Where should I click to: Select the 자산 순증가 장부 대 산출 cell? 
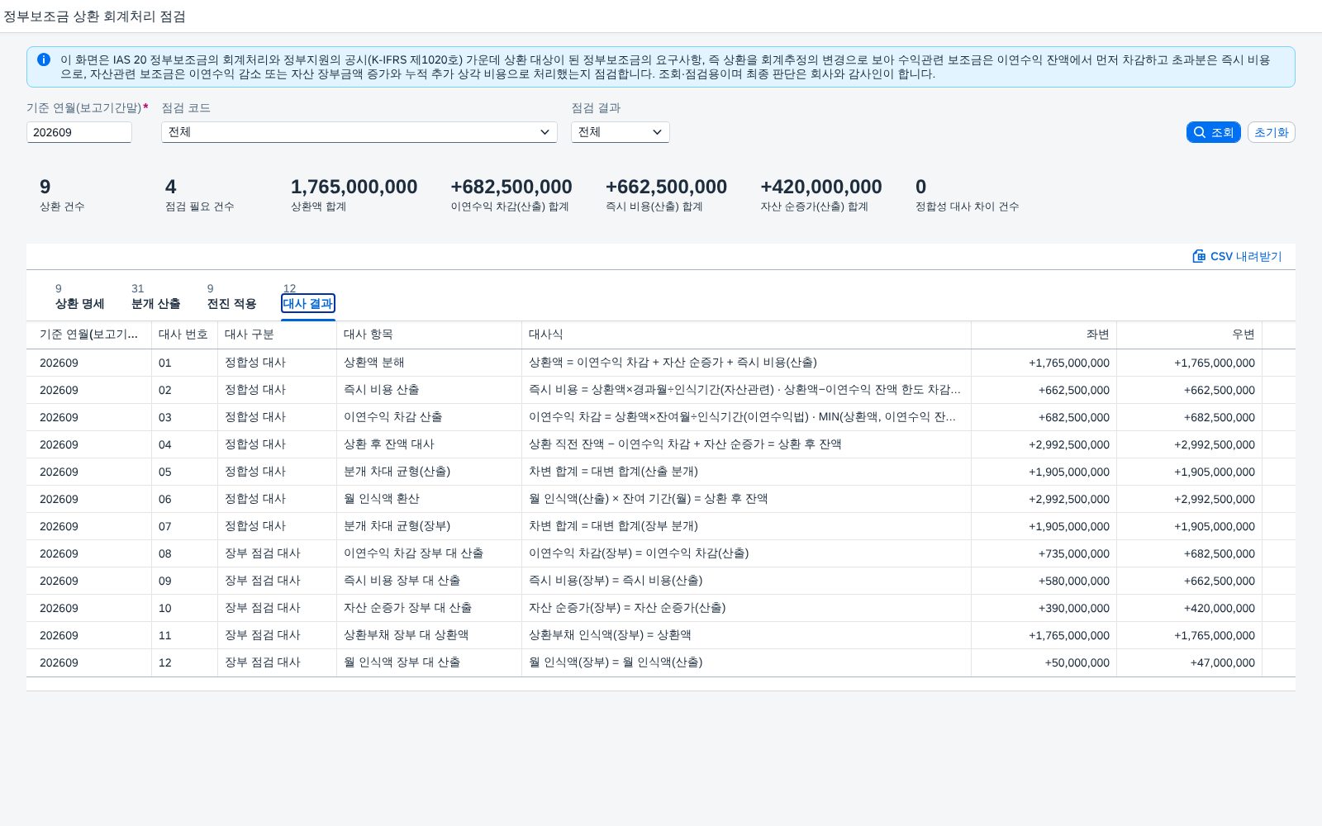[x=429, y=608]
